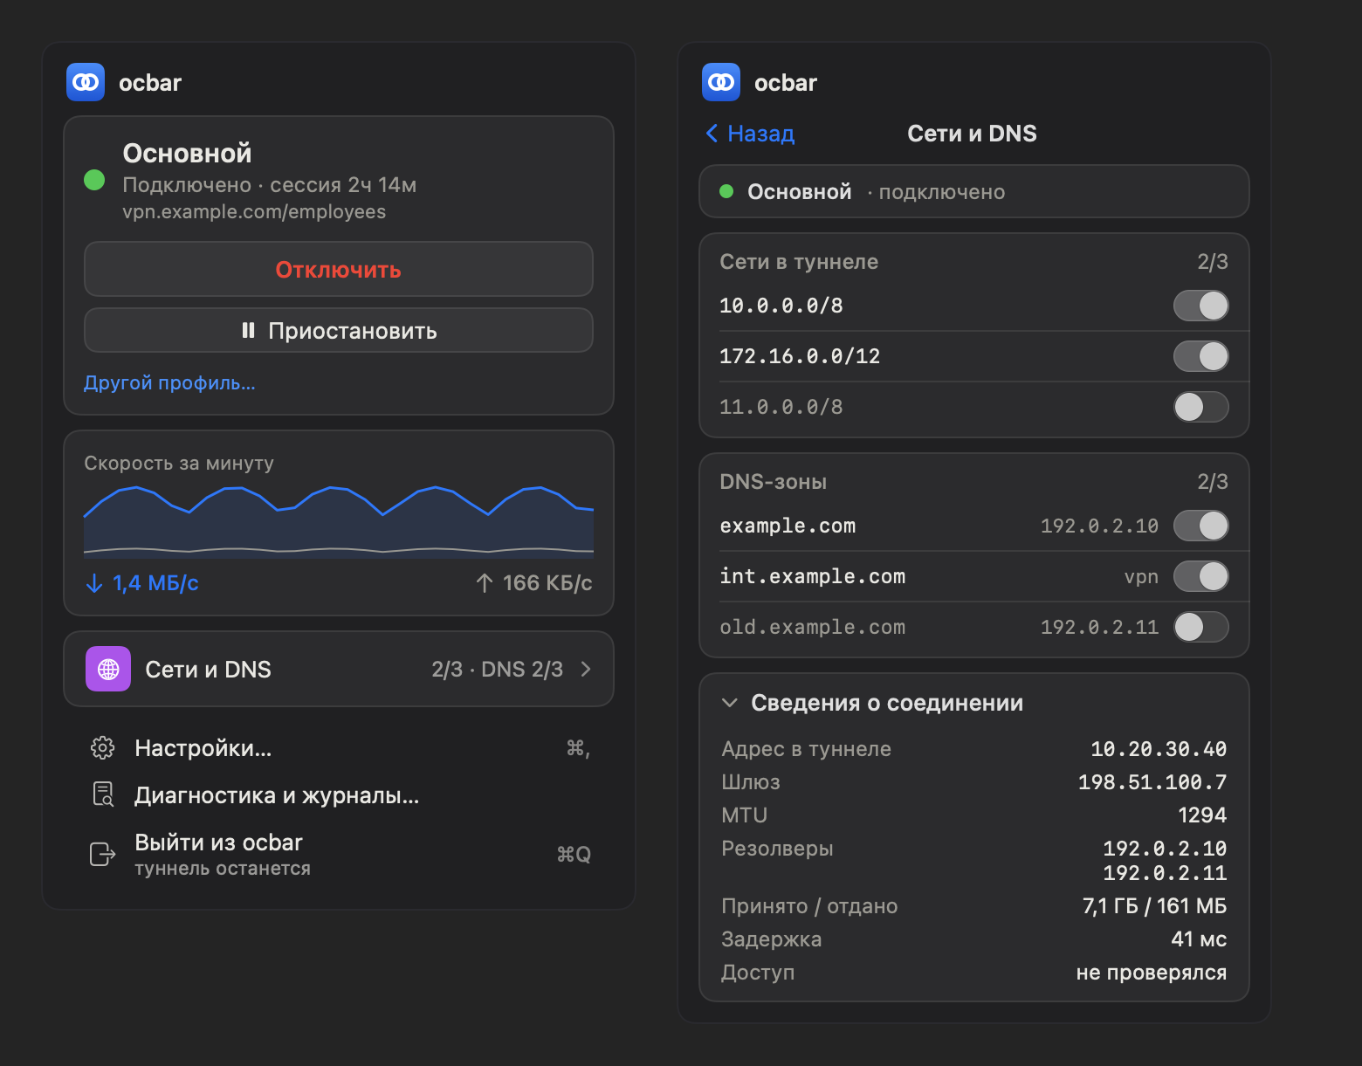Open Сети и DNS via its chevron arrow
1362x1066 pixels.
point(586,669)
